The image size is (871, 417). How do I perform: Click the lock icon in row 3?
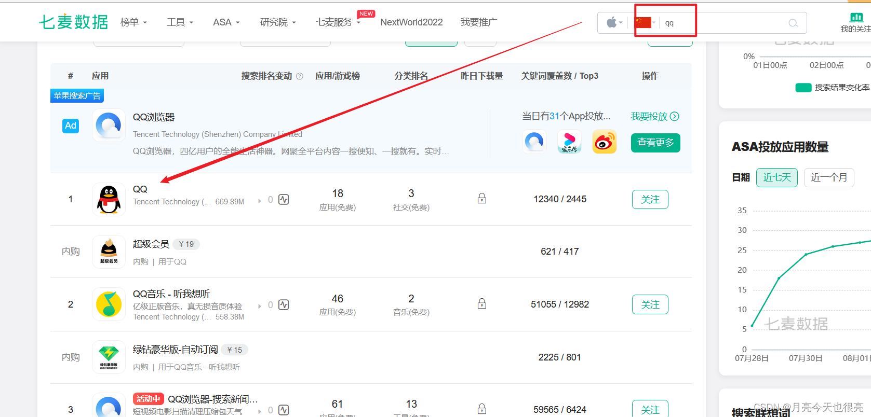(482, 409)
